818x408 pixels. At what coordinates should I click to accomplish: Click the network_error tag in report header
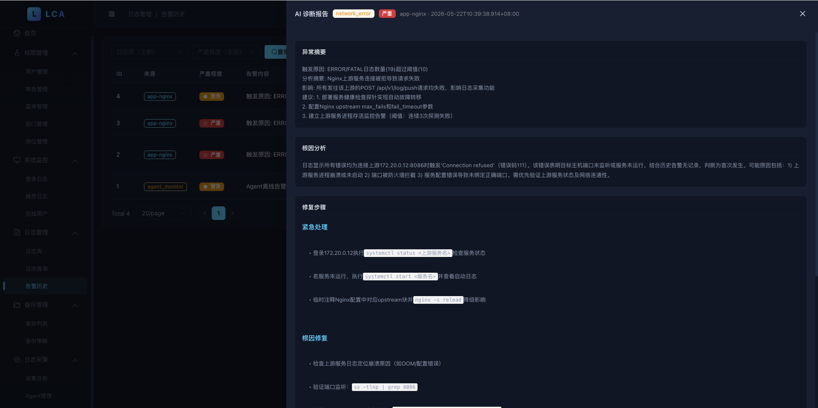point(353,14)
